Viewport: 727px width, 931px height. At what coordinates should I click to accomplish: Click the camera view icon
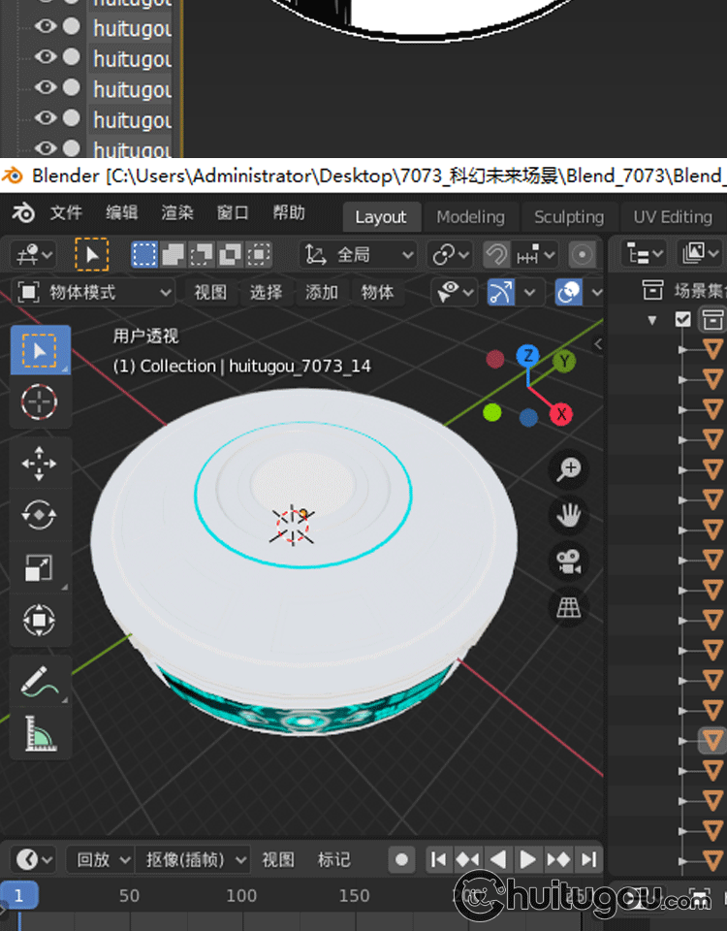pos(569,561)
